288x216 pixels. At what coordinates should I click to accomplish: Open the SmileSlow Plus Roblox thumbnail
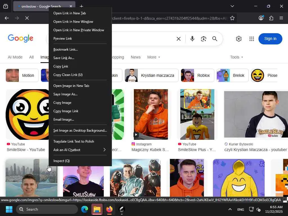pyautogui.click(x=197, y=114)
